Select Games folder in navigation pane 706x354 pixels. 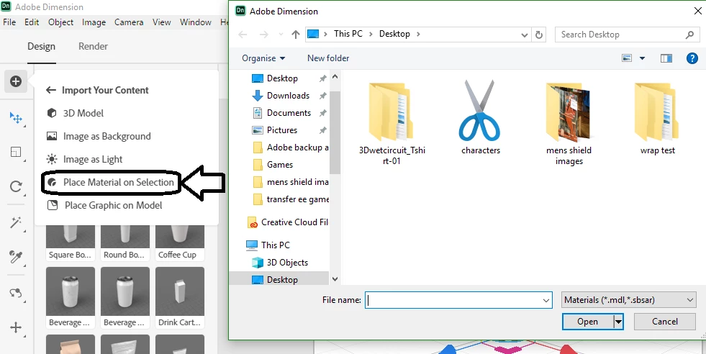(x=280, y=164)
